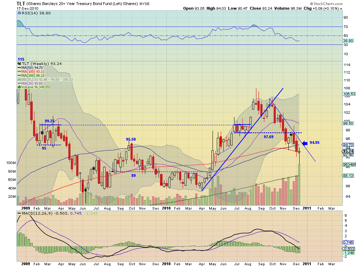
Task: Click the 97.69 level annotation
Action: [x=268, y=137]
